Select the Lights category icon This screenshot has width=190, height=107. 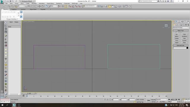click(179, 25)
